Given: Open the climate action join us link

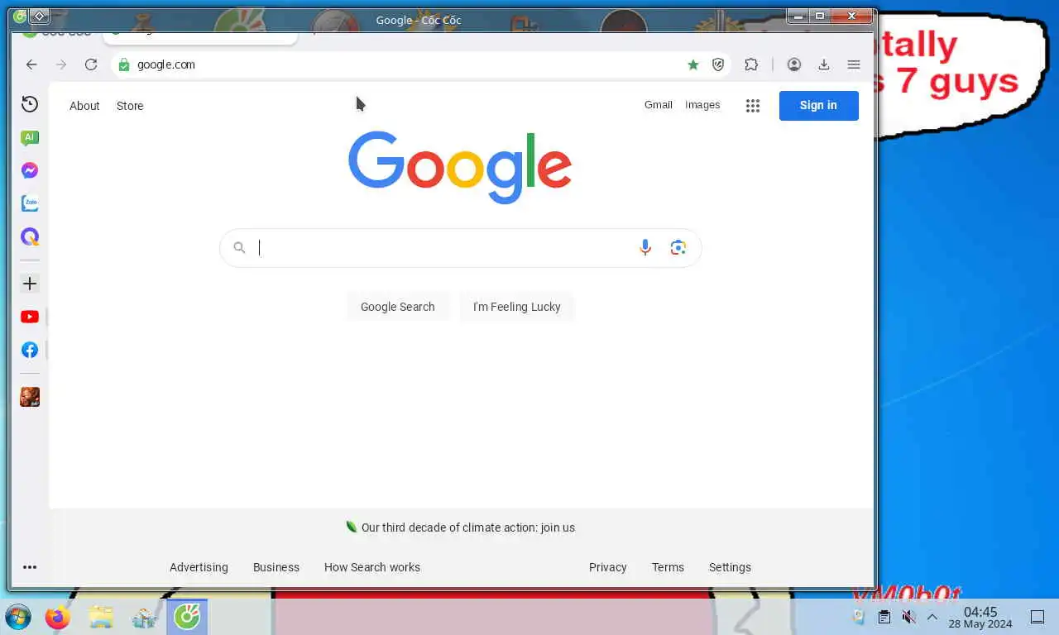Looking at the screenshot, I should [468, 528].
